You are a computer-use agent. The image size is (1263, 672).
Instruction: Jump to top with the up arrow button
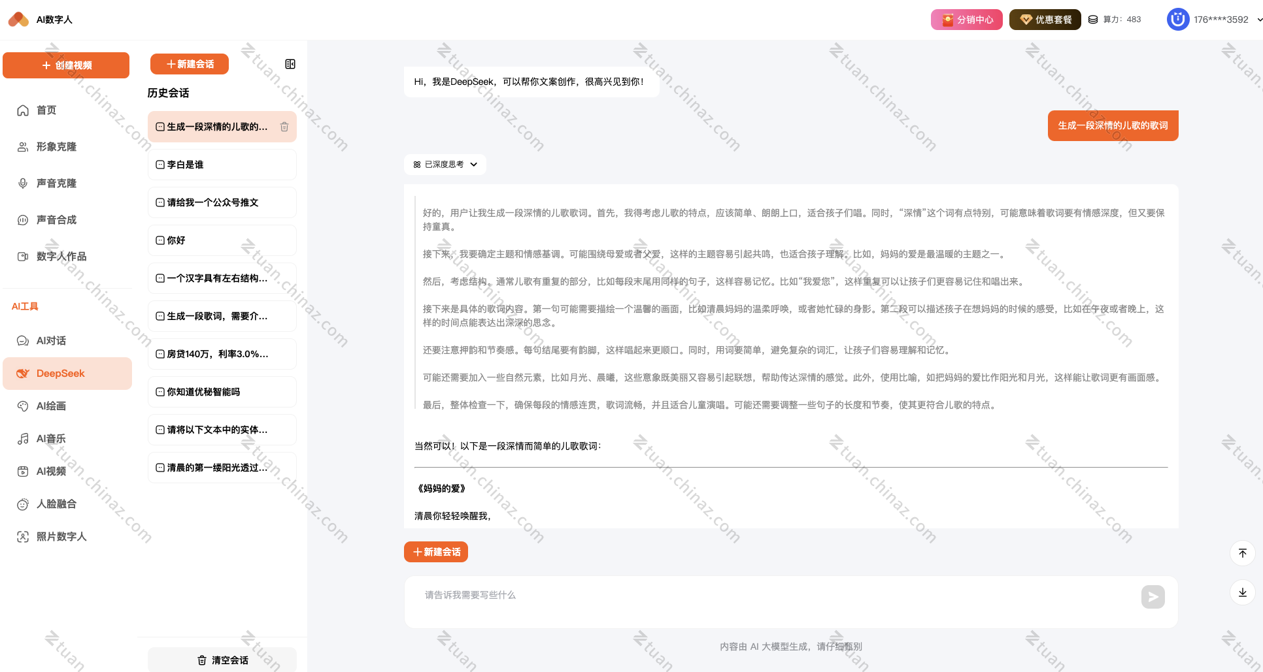coord(1242,553)
